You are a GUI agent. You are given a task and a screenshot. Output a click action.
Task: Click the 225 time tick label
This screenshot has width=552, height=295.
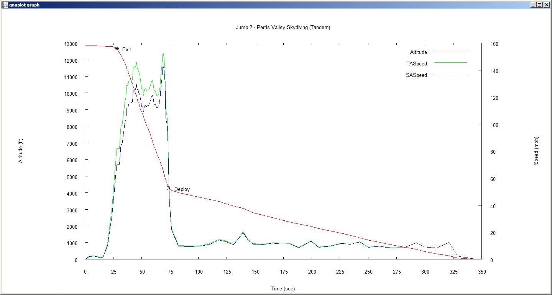tap(340, 272)
